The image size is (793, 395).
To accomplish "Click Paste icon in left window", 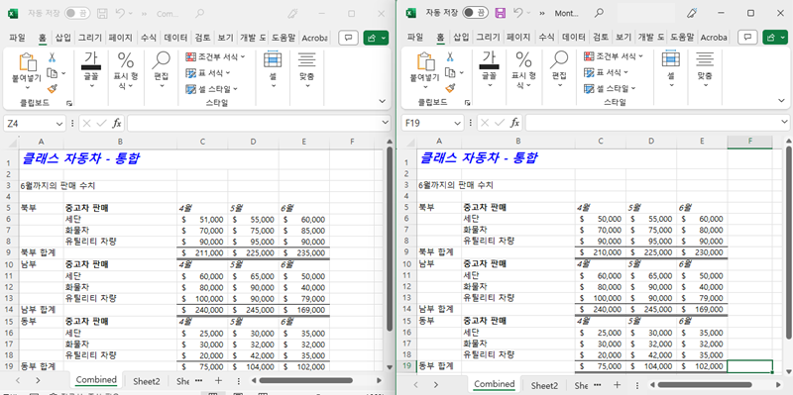I will (28, 61).
